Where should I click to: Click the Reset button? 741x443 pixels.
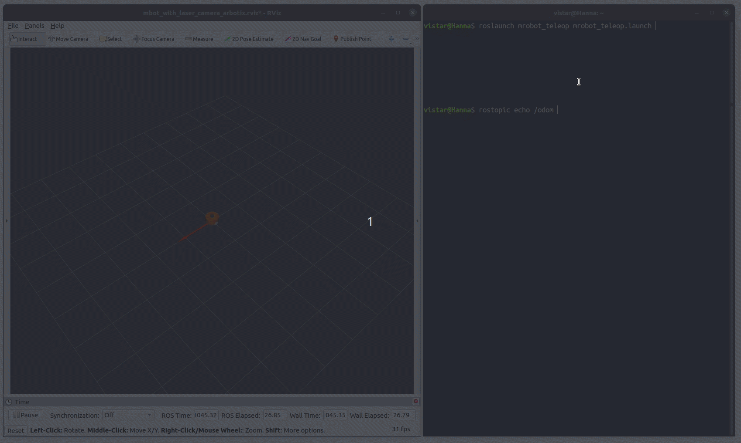(16, 430)
